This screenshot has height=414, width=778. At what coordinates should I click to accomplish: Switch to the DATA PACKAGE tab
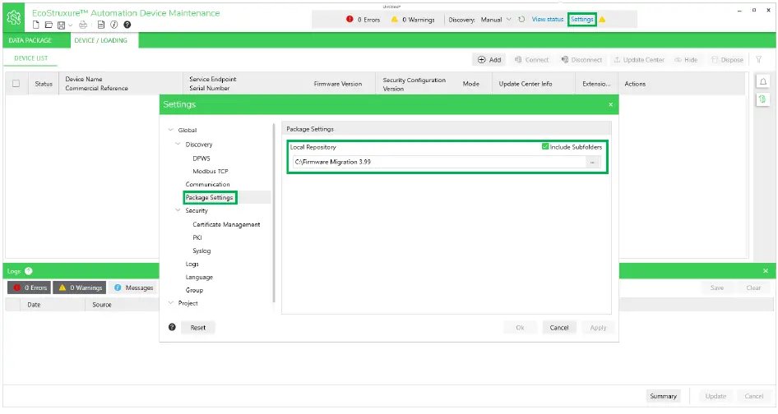coord(30,40)
